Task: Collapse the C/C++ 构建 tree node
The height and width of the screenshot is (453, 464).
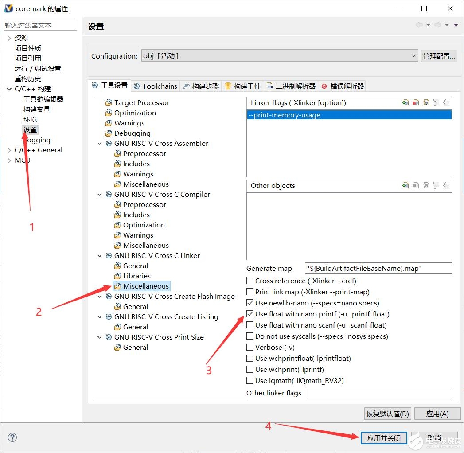Action: point(9,89)
